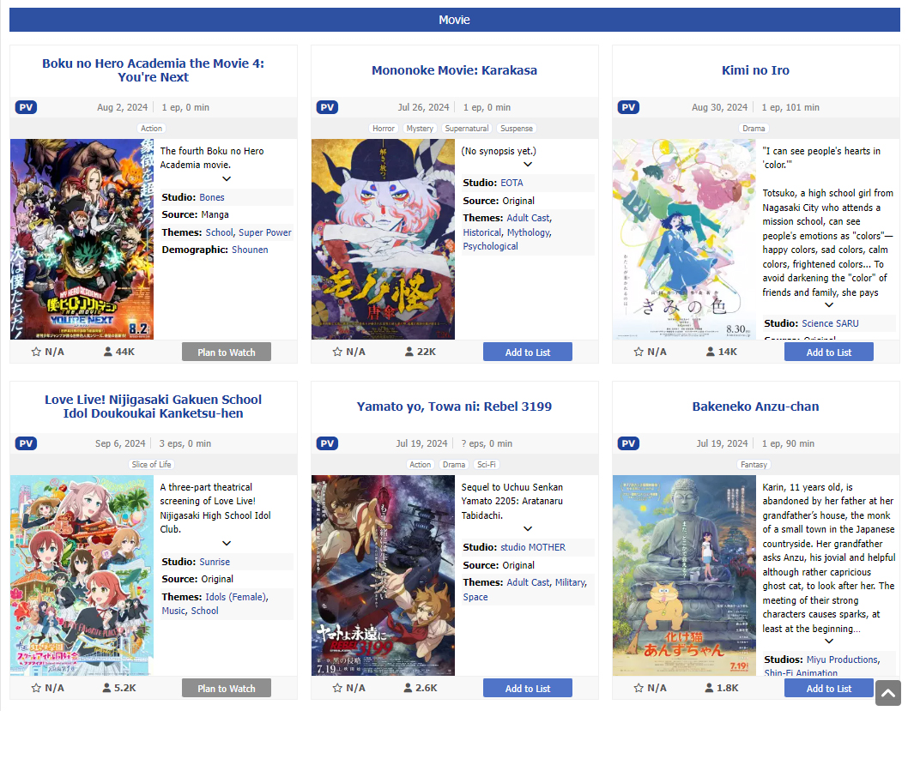Open the Bakeneko Anzu-chan poster image

[684, 575]
